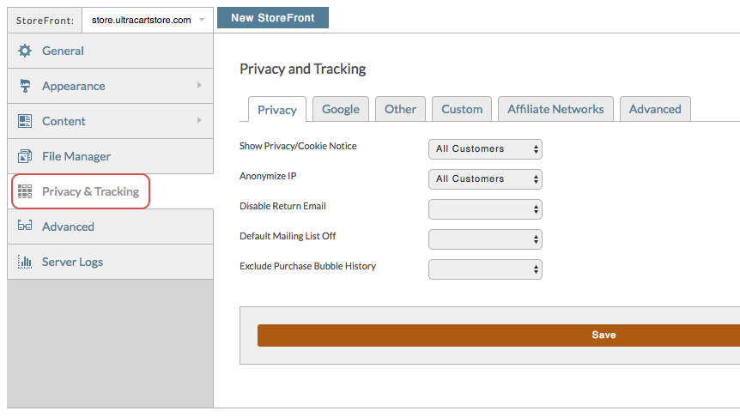Image resolution: width=740 pixels, height=417 pixels.
Task: Click the Privacy & Tracking grid icon
Action: tap(25, 191)
